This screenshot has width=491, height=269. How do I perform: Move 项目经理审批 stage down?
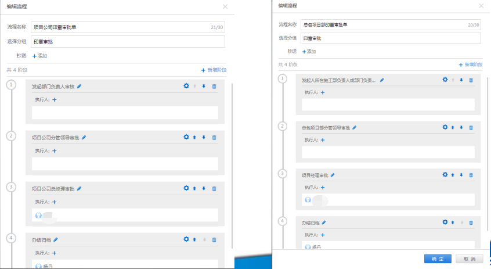pyautogui.click(x=461, y=175)
